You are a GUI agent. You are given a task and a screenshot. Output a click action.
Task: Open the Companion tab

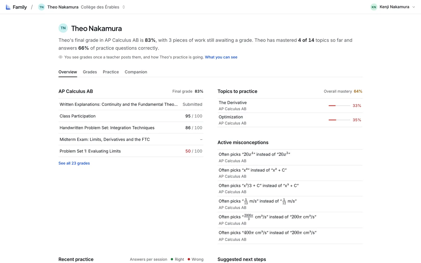pos(136,72)
